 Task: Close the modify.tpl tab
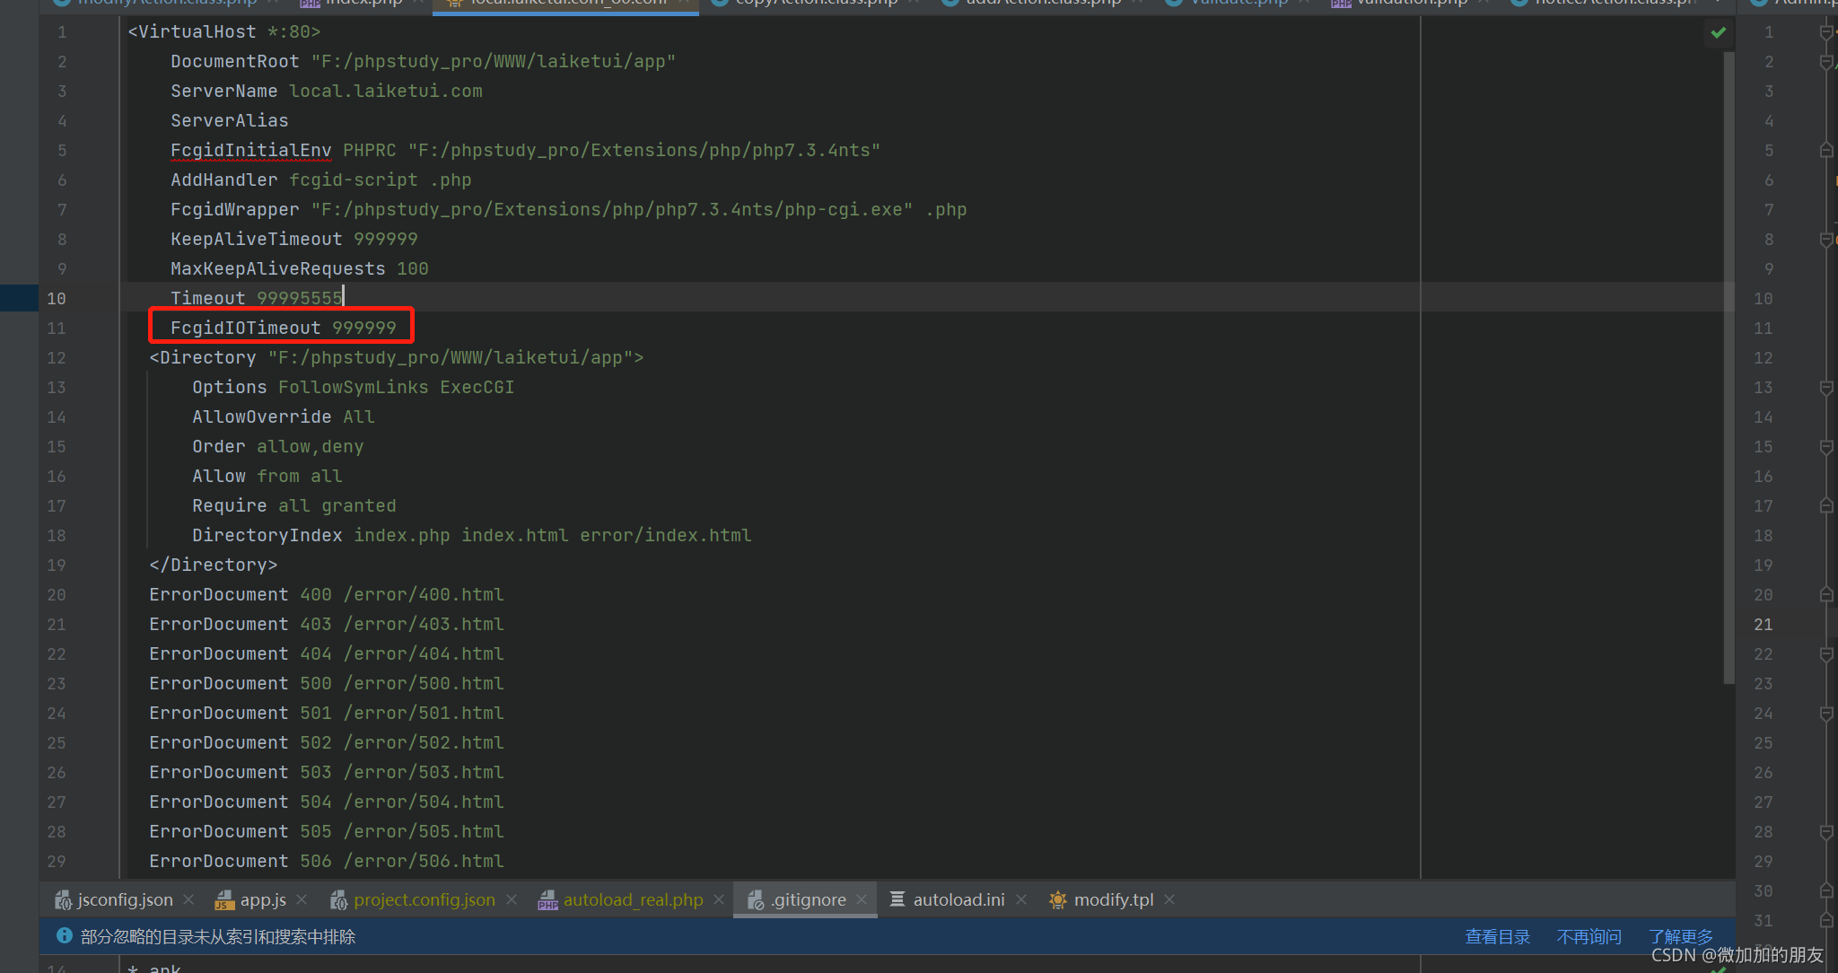point(1169,899)
